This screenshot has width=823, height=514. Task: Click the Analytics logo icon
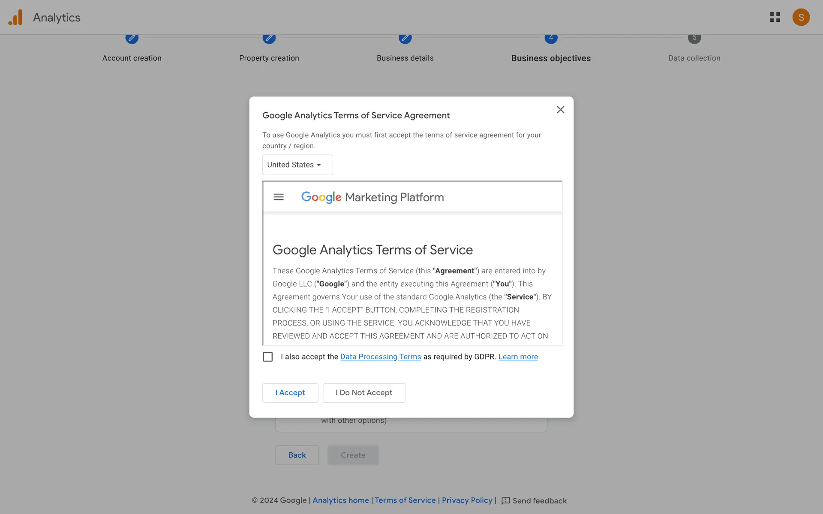pos(15,18)
